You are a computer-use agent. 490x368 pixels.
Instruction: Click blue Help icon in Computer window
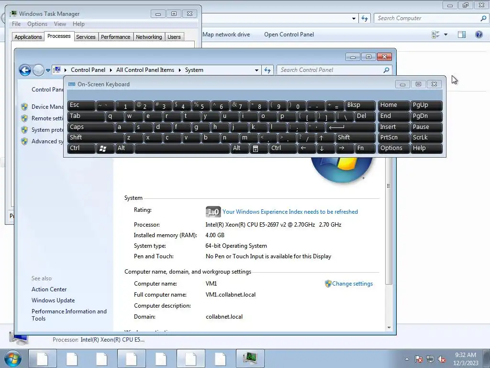479,34
